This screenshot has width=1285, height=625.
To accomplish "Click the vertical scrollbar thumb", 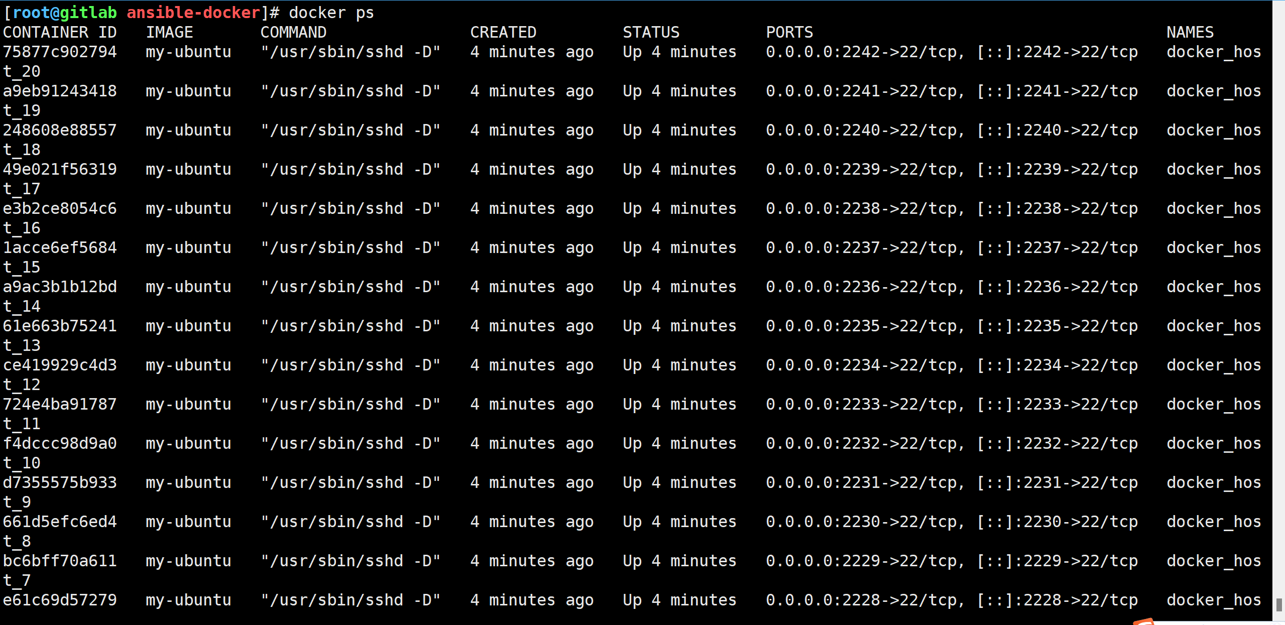I will (1279, 604).
